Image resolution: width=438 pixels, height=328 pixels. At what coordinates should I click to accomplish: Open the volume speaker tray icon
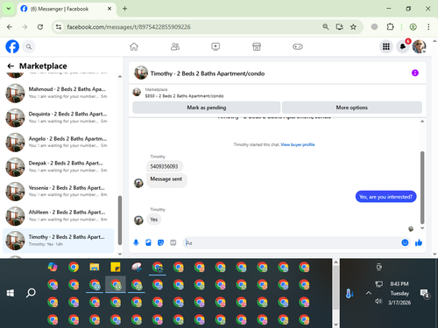[x=378, y=301]
